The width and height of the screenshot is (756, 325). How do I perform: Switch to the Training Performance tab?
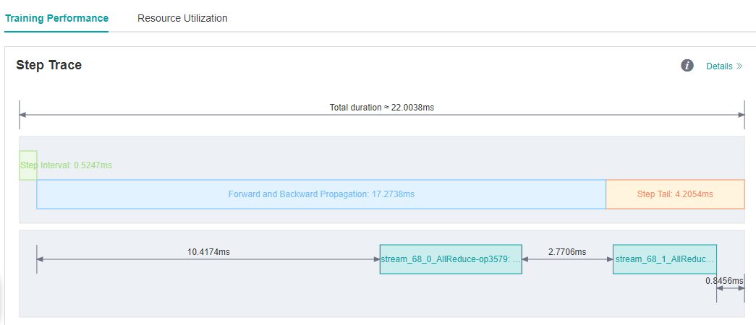pos(56,18)
